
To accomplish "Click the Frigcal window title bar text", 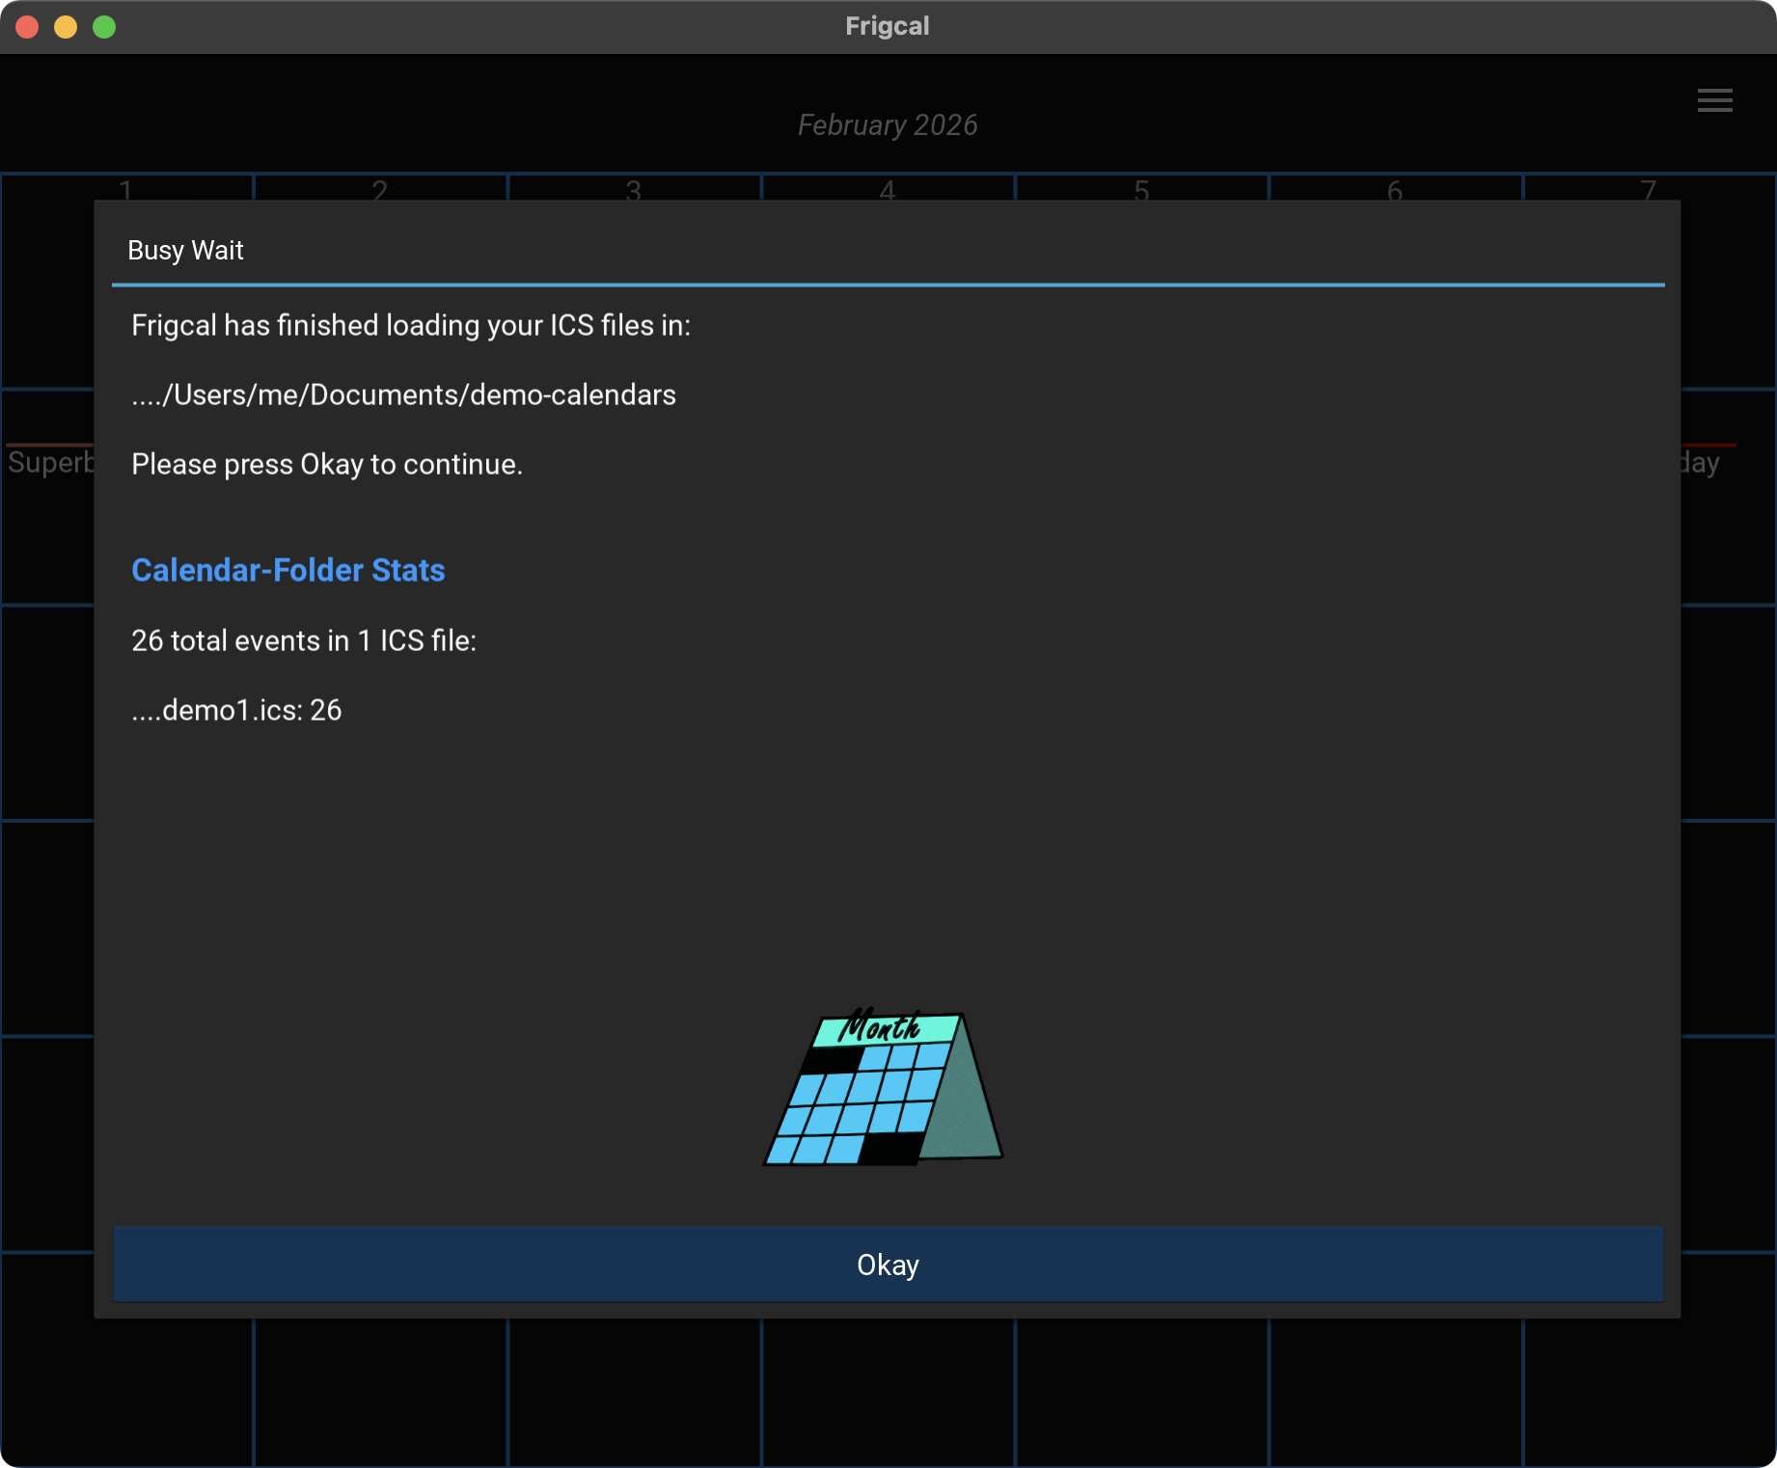I will (888, 26).
